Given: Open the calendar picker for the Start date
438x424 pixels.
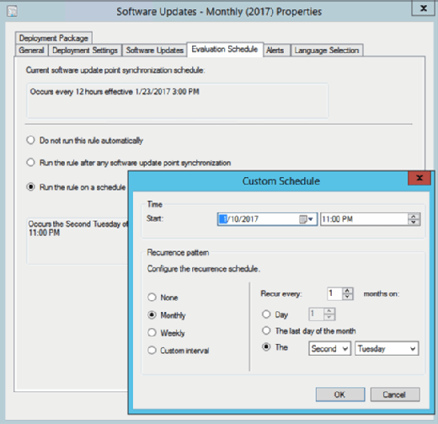Looking at the screenshot, I should coord(306,219).
